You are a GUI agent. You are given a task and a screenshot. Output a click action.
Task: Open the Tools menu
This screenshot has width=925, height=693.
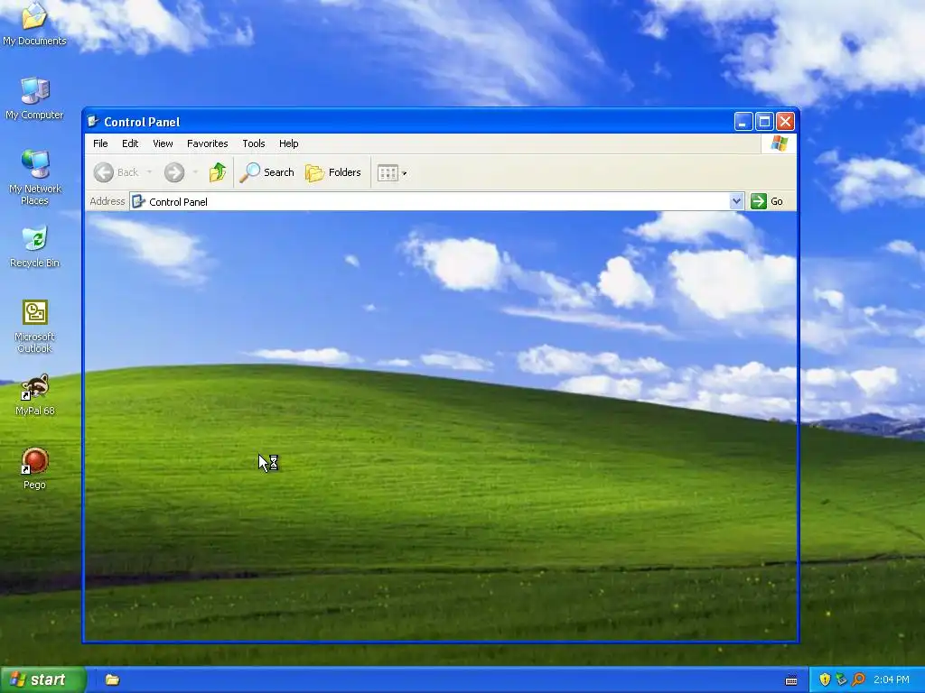pyautogui.click(x=254, y=143)
